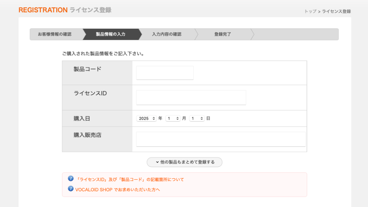Open the year dropdown showing 2025
The width and height of the screenshot is (368, 207).
click(146, 118)
